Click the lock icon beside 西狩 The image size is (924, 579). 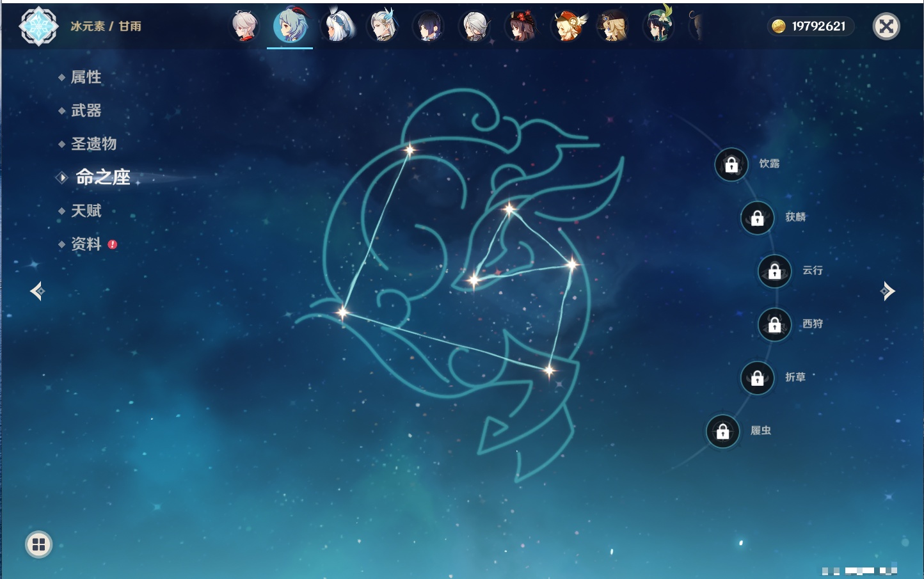(774, 325)
